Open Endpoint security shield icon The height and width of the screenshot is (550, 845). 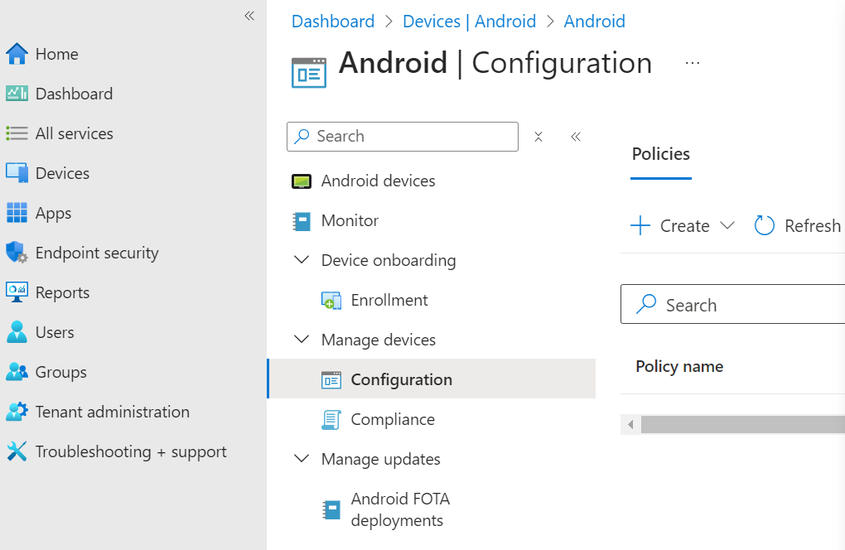click(x=17, y=253)
